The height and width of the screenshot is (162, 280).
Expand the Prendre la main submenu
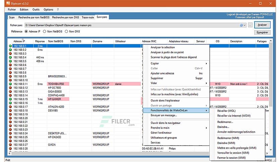[206, 128]
